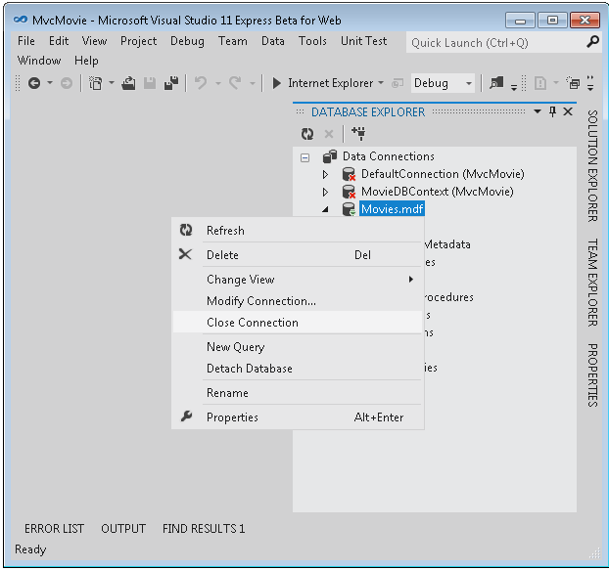Open the New Project dropdown arrow
The image size is (609, 570).
[111, 82]
